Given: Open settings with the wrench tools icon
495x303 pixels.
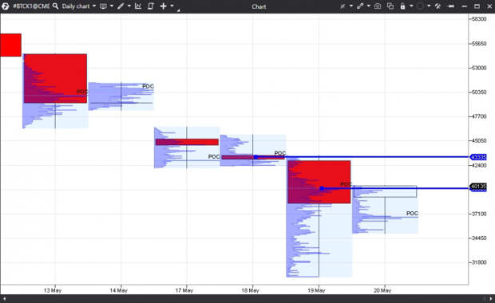Looking at the screenshot, I should point(438,6).
